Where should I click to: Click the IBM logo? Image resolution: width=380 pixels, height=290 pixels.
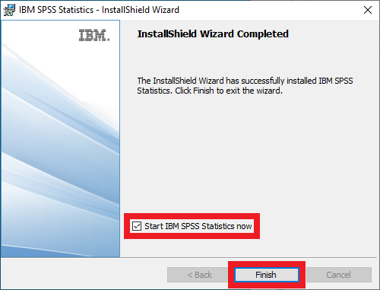[94, 35]
